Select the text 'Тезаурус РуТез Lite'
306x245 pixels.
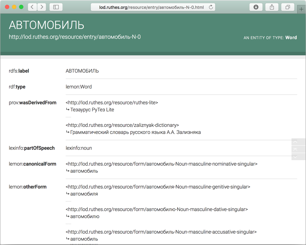[x=92, y=110]
